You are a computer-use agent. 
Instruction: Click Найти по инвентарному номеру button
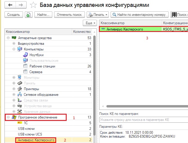pyautogui.click(x=139, y=15)
